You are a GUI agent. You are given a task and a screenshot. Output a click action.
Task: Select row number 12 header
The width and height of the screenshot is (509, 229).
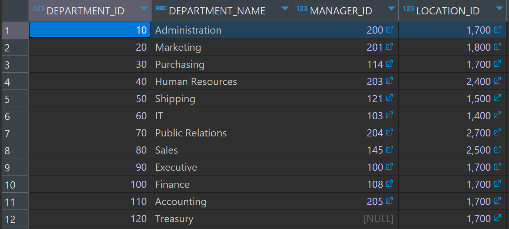(15, 219)
